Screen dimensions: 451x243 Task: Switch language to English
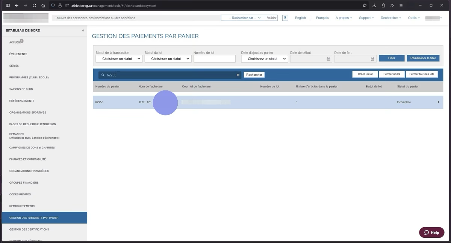300,18
